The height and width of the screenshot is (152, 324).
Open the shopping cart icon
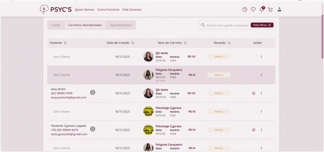pyautogui.click(x=270, y=9)
